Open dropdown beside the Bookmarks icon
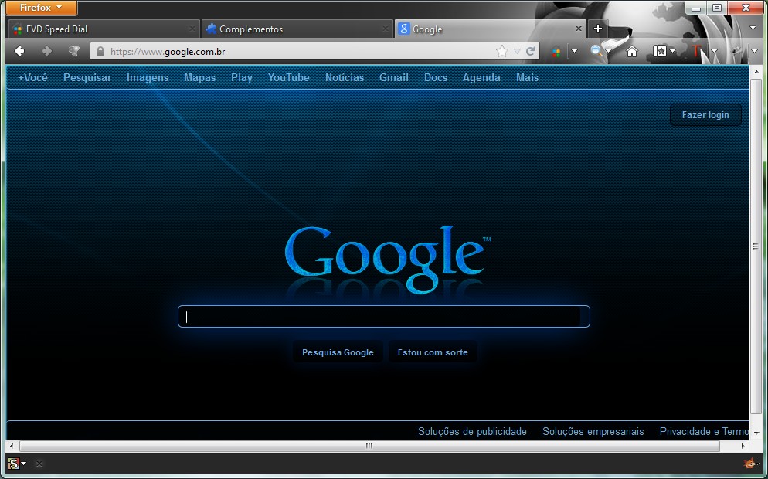 672,51
